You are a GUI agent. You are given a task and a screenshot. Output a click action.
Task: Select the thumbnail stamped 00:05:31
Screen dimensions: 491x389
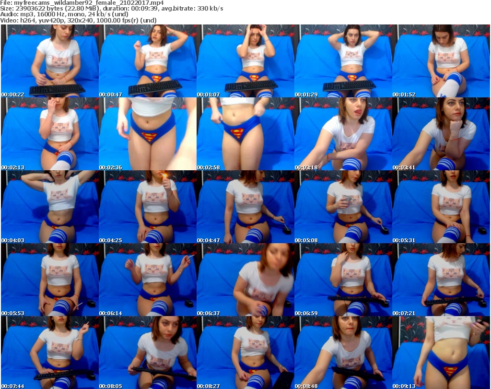tap(441, 207)
